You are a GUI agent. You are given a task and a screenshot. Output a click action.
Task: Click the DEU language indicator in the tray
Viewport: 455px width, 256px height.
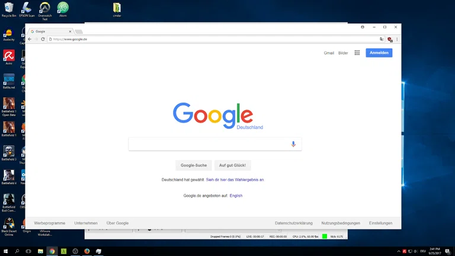tap(423, 251)
